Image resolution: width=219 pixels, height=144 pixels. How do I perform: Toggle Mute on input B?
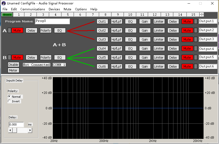(17, 57)
